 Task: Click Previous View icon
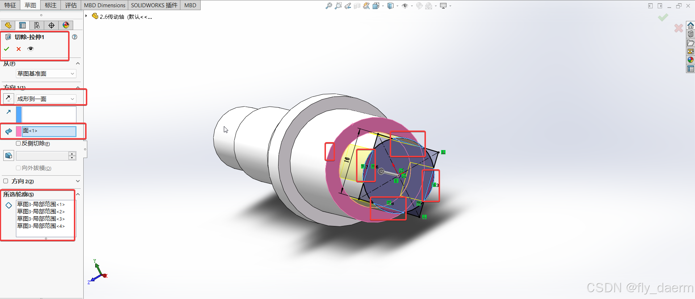click(x=348, y=6)
